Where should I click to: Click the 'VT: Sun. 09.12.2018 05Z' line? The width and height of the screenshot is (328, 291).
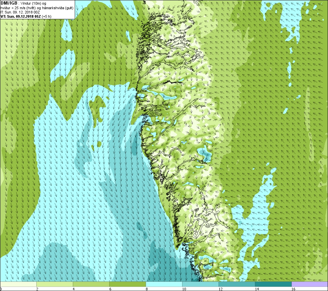pos(21,16)
